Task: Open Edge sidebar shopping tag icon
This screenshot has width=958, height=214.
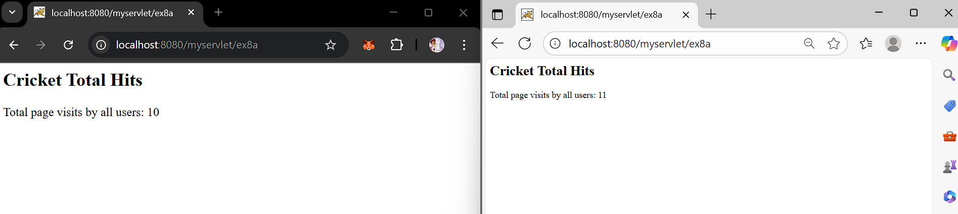Action: click(949, 106)
